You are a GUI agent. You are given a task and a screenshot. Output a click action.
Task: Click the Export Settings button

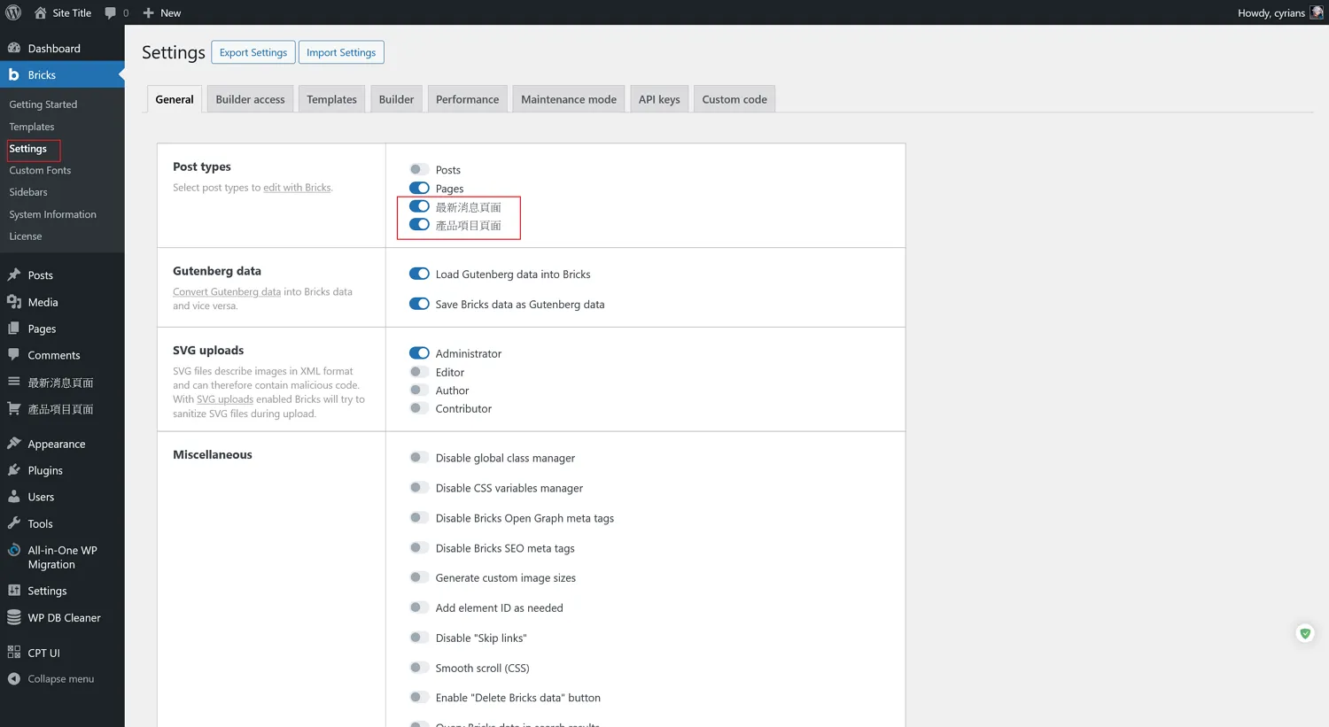click(x=253, y=52)
